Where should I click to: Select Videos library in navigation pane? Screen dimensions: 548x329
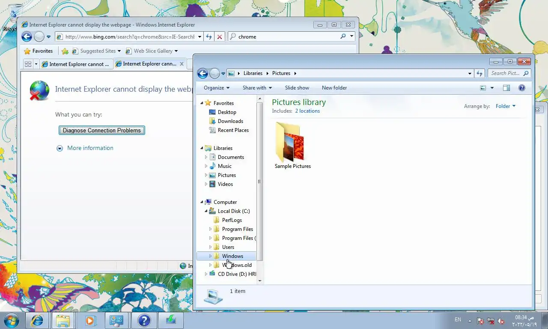[x=225, y=184]
